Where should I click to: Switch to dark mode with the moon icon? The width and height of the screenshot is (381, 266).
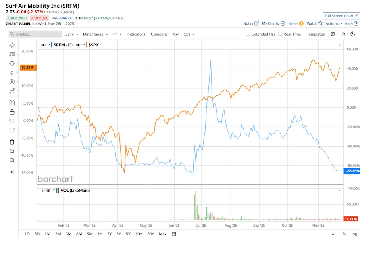[354, 34]
